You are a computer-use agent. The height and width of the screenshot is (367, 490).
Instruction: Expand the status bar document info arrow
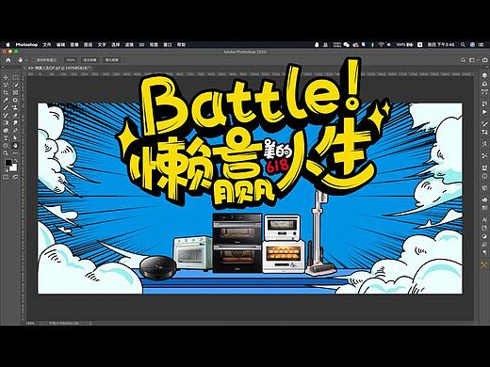pyautogui.click(x=90, y=323)
